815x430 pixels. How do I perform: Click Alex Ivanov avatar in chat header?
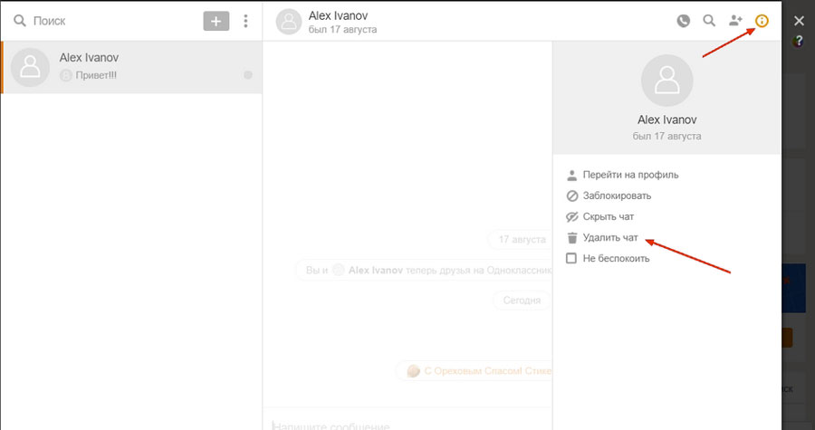point(289,22)
